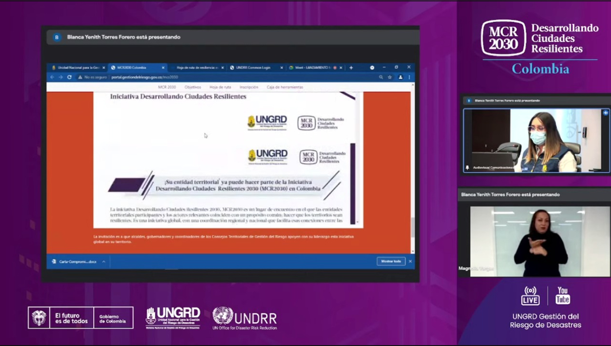Click the blue 'B' presenter avatar
This screenshot has height=346, width=611.
pyautogui.click(x=57, y=37)
